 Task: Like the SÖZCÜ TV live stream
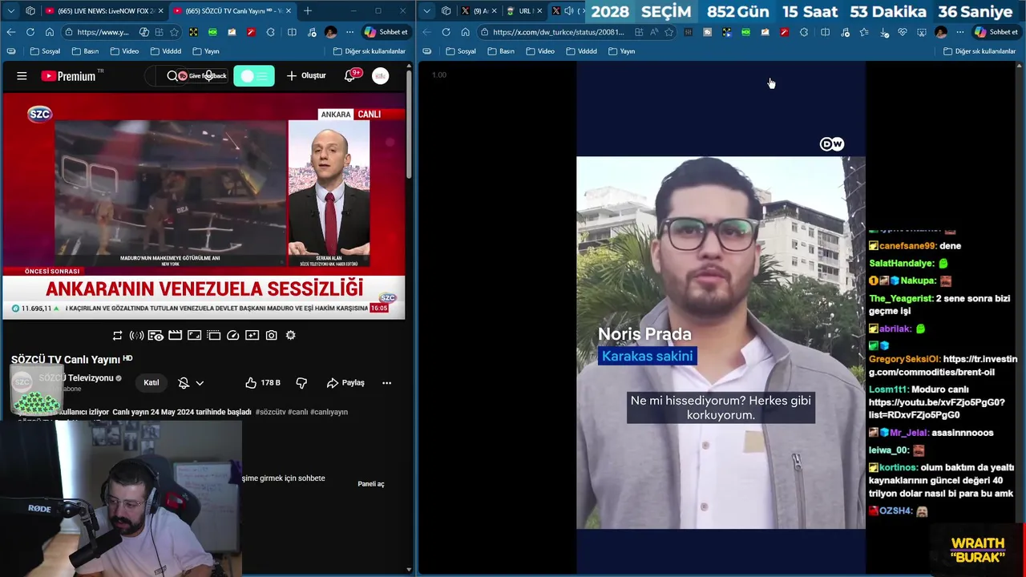pyautogui.click(x=263, y=383)
